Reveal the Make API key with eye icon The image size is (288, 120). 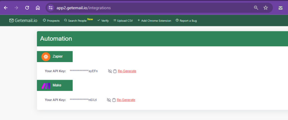pos(109,100)
